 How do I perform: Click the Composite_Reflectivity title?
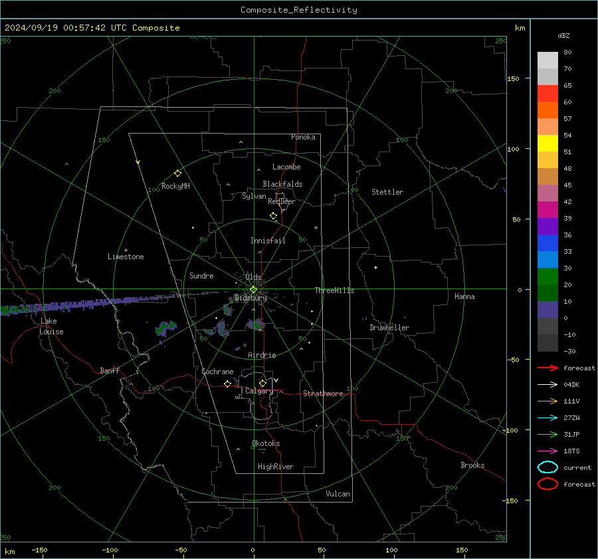coord(299,10)
